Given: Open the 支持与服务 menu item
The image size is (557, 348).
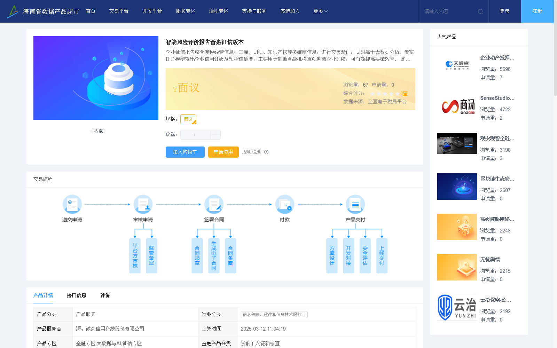Looking at the screenshot, I should tap(254, 11).
